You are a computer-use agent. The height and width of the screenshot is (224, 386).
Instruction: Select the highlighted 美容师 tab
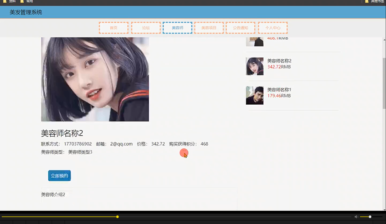(x=177, y=28)
